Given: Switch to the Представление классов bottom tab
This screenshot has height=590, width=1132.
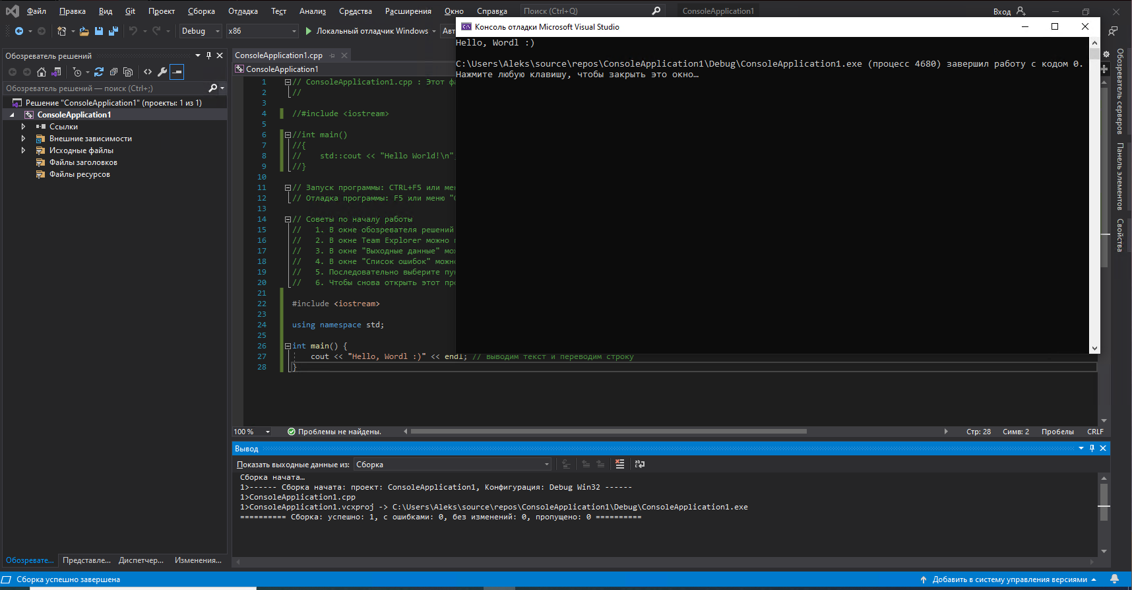Looking at the screenshot, I should click(86, 560).
